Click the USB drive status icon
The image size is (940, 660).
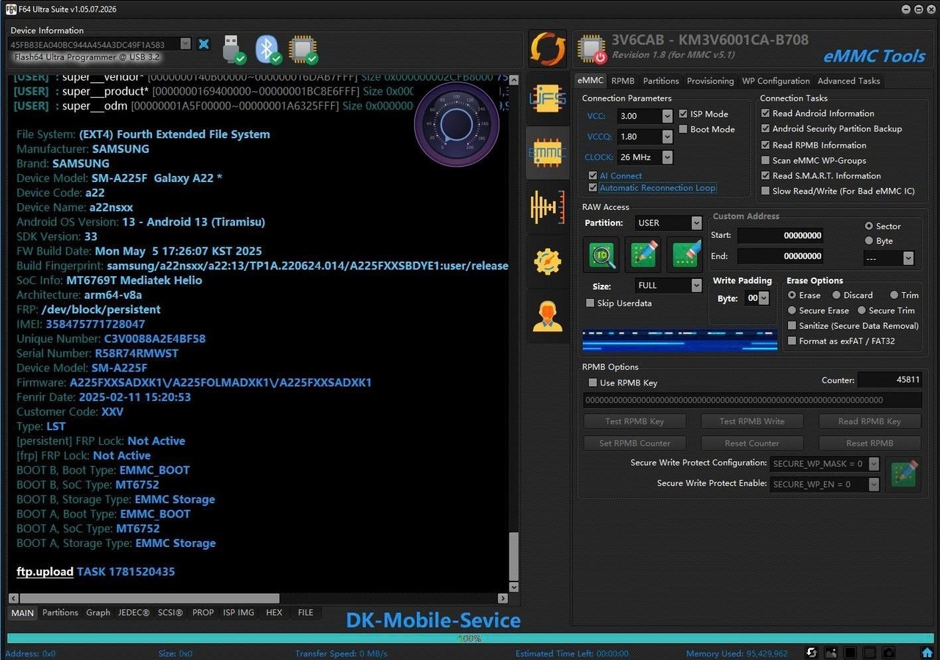pyautogui.click(x=233, y=48)
